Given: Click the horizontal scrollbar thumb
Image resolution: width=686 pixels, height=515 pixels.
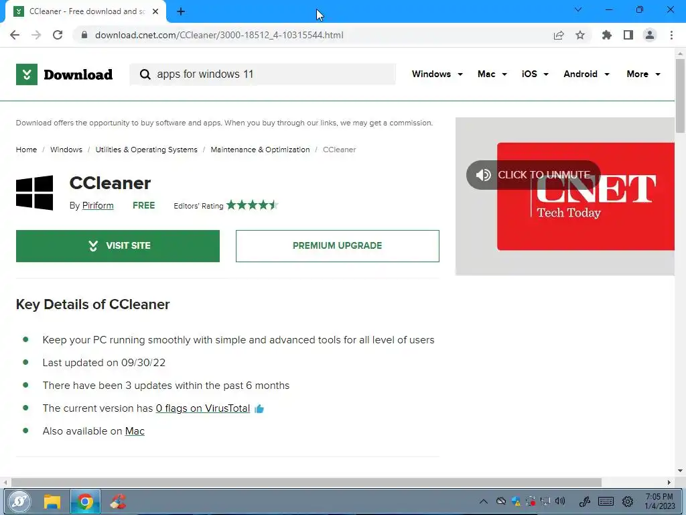Looking at the screenshot, I should (306, 482).
